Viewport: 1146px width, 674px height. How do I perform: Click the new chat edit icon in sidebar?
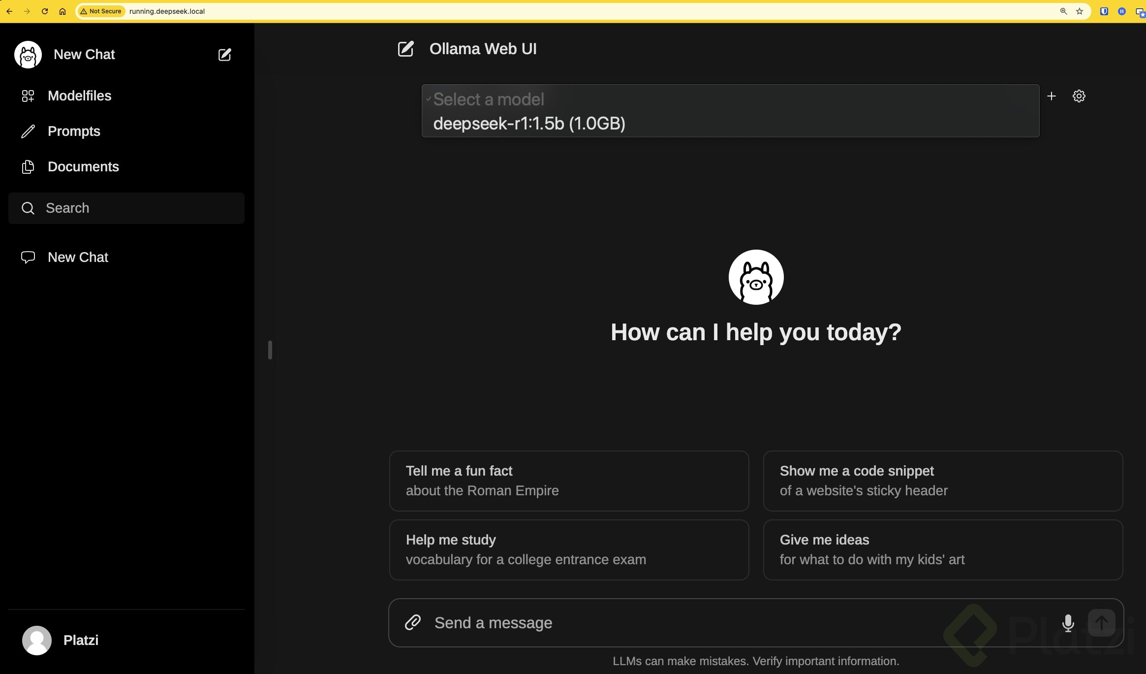point(224,55)
